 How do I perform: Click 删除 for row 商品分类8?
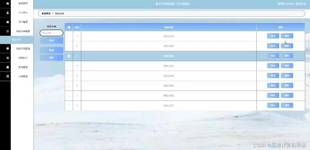[287, 36]
